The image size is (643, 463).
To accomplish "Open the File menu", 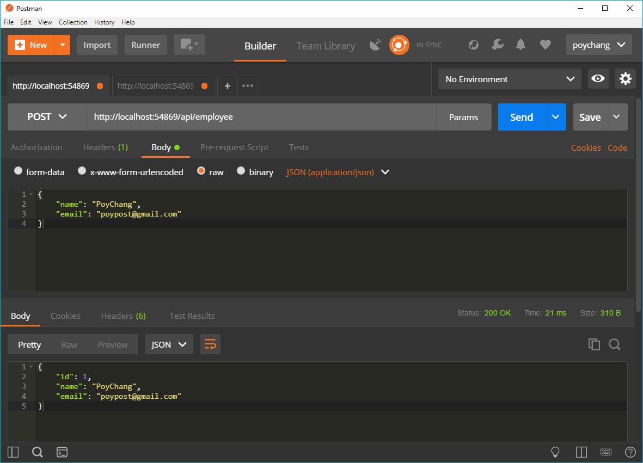I will 9,22.
